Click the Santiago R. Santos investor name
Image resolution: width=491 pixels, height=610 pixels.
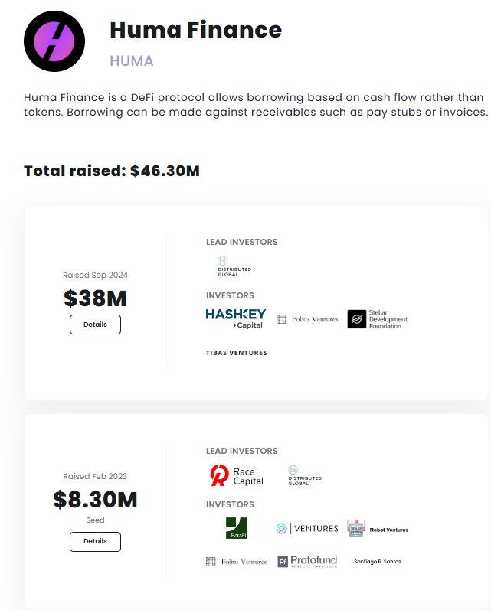(377, 562)
